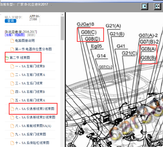Open 七、SA 仪表板线束II 线束图

35,117
